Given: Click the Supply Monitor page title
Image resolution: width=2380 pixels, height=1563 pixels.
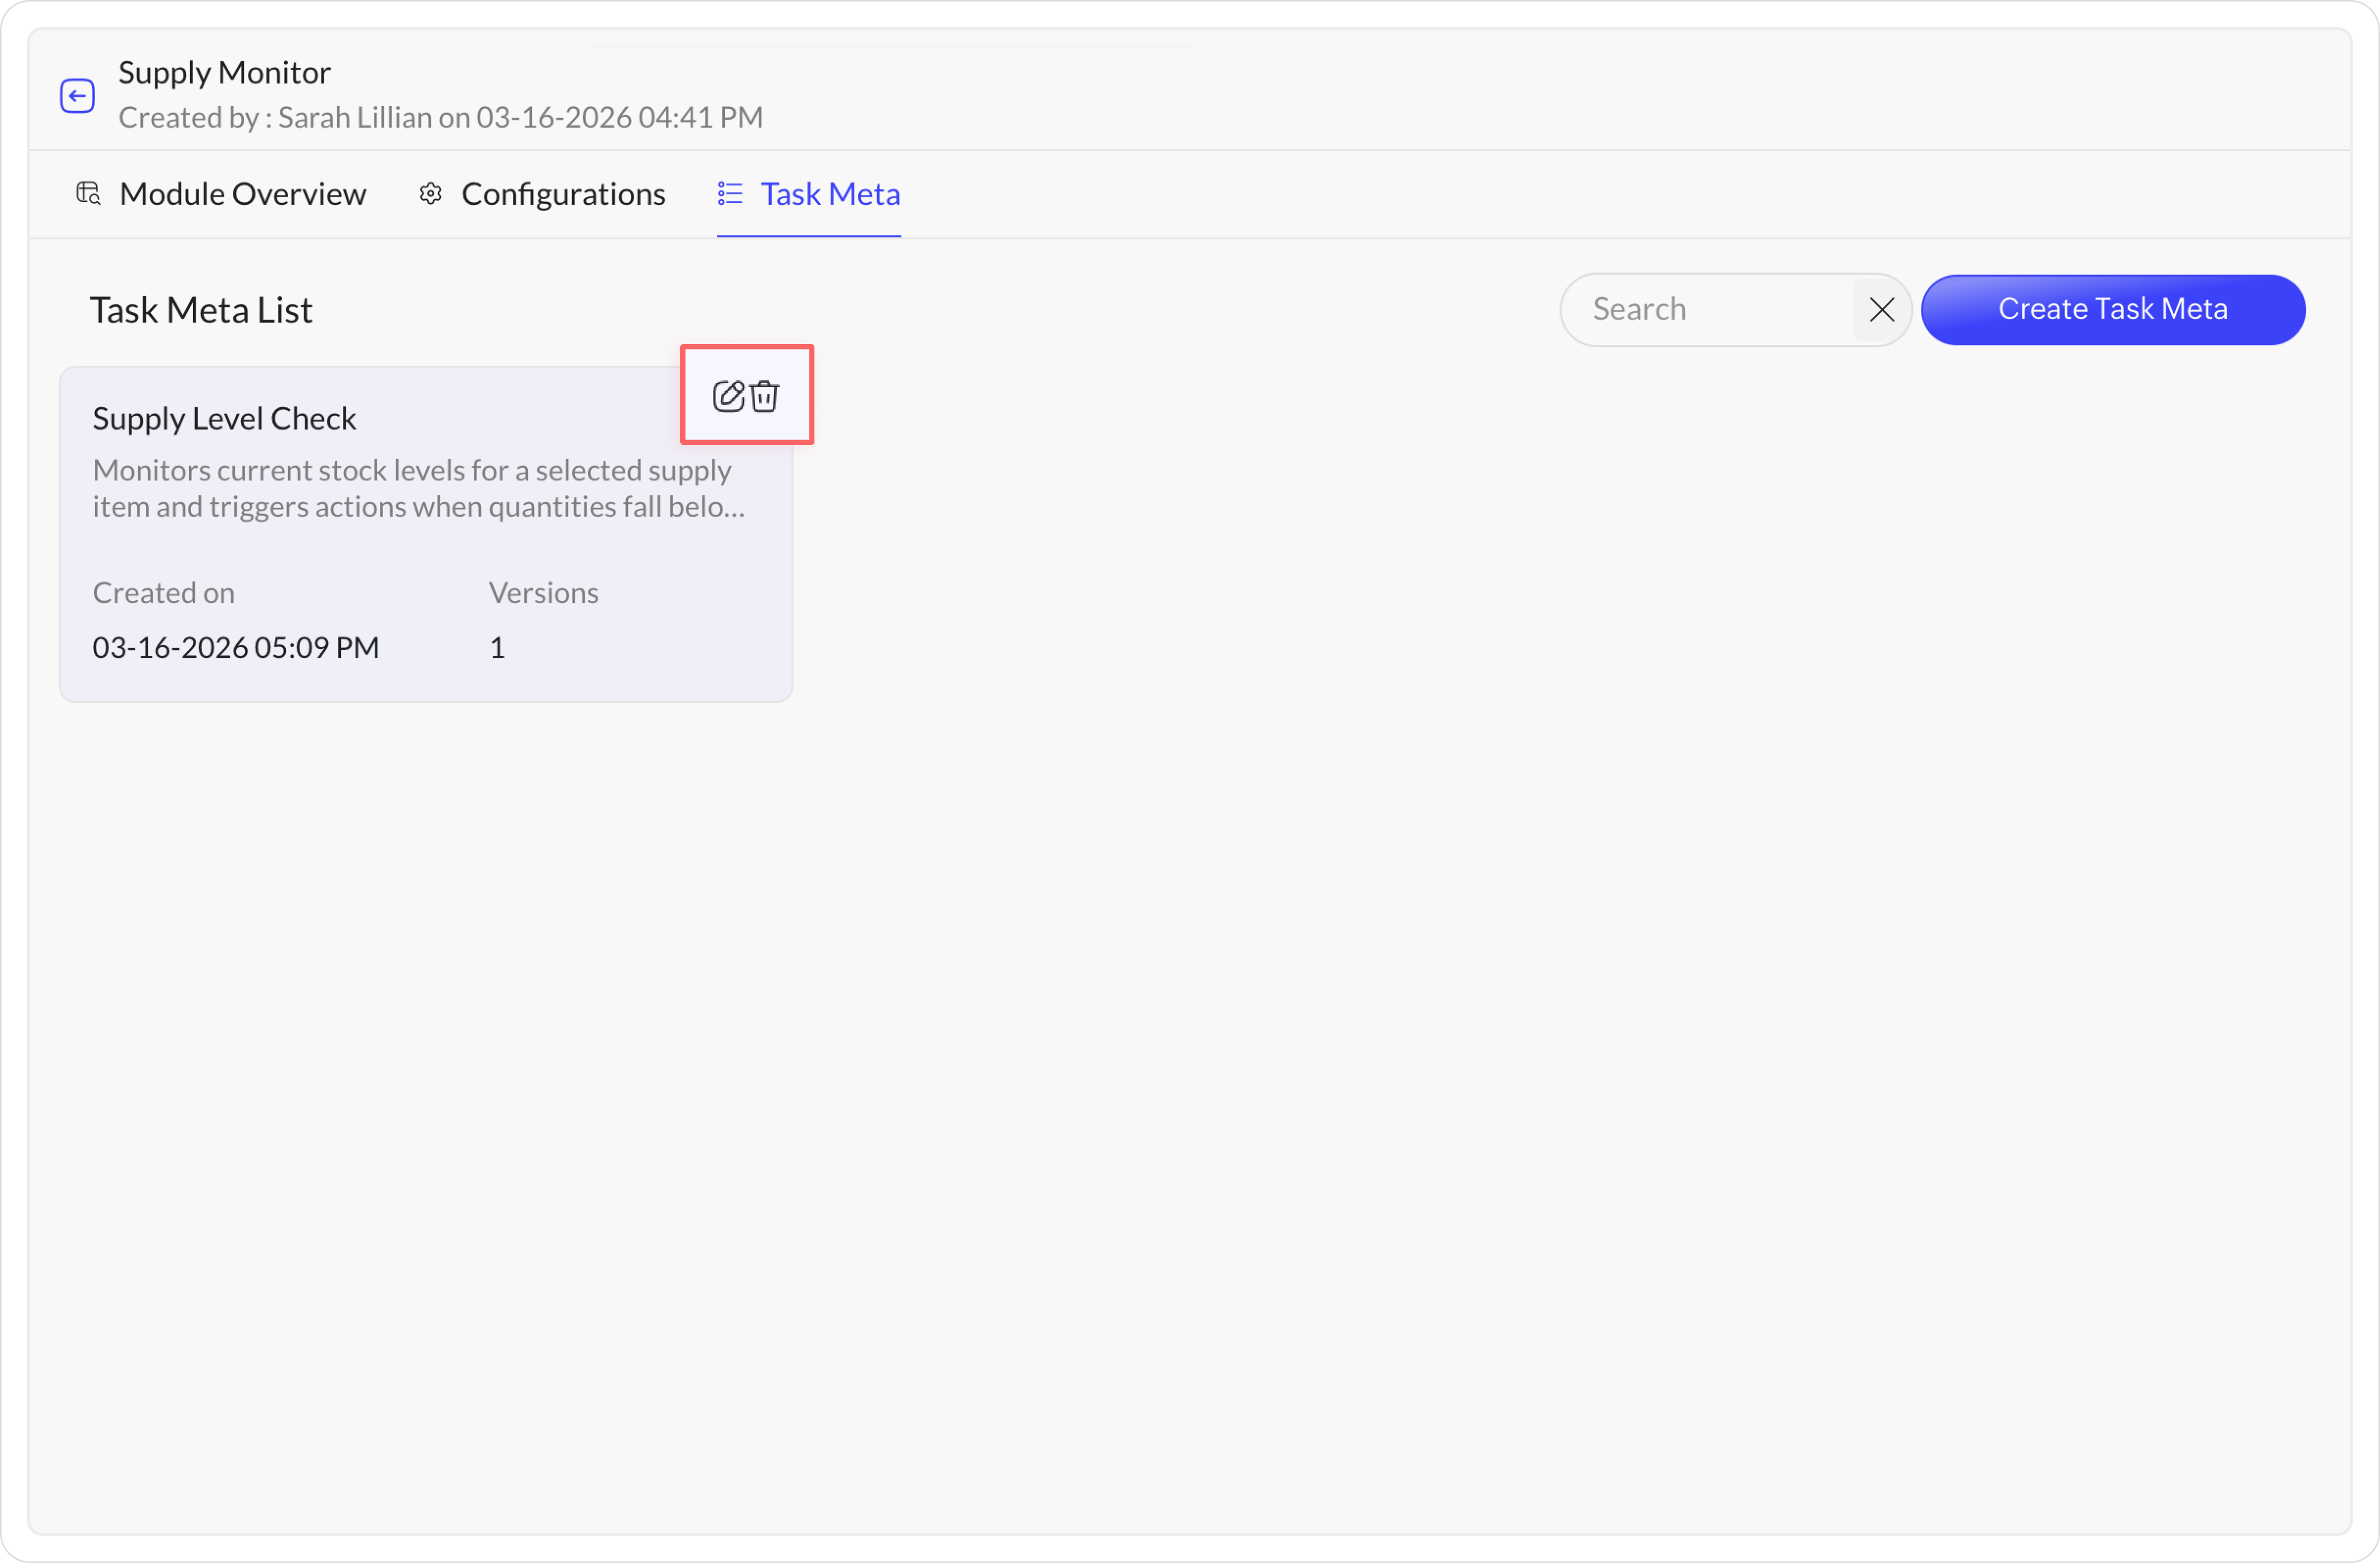Looking at the screenshot, I should 224,72.
